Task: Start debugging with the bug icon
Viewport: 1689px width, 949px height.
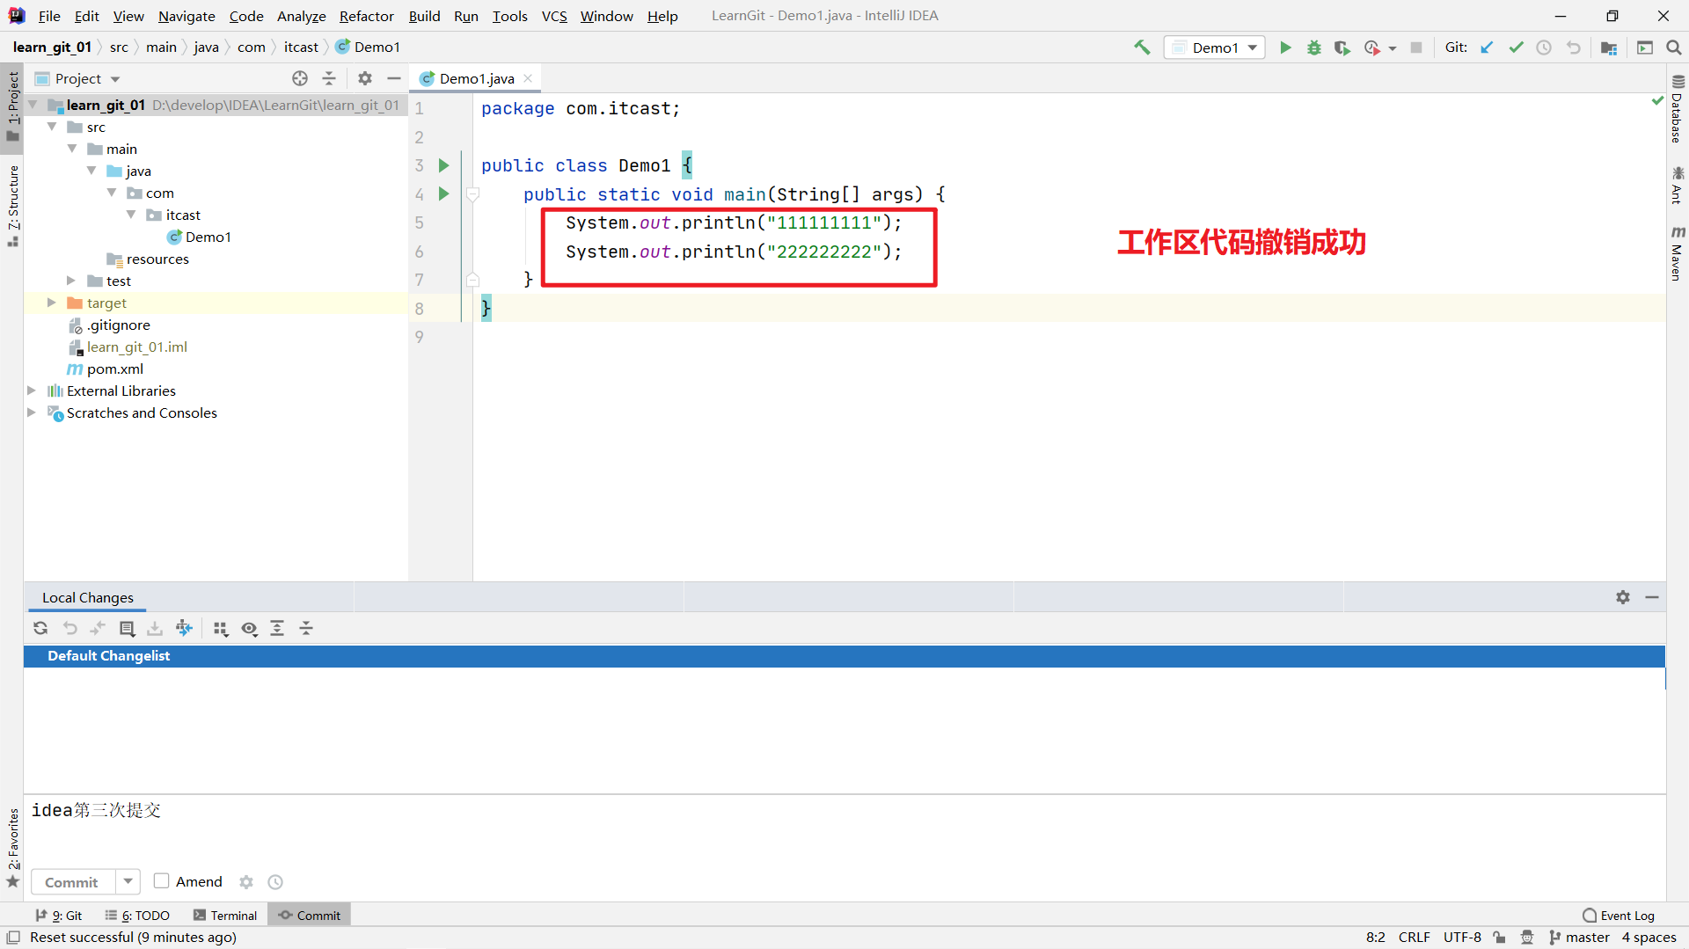Action: point(1314,47)
